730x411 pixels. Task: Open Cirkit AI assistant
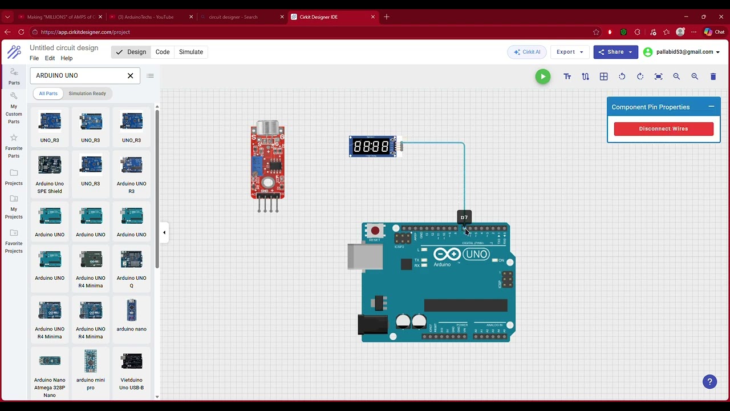tap(527, 52)
